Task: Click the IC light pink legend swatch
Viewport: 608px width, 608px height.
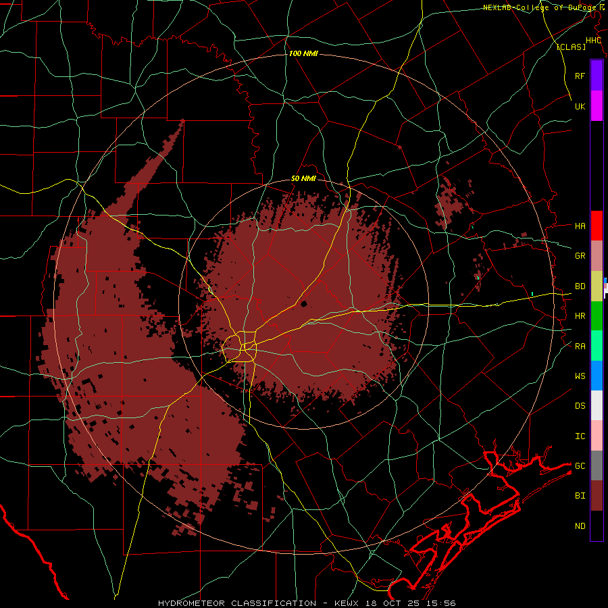Action: (x=597, y=436)
